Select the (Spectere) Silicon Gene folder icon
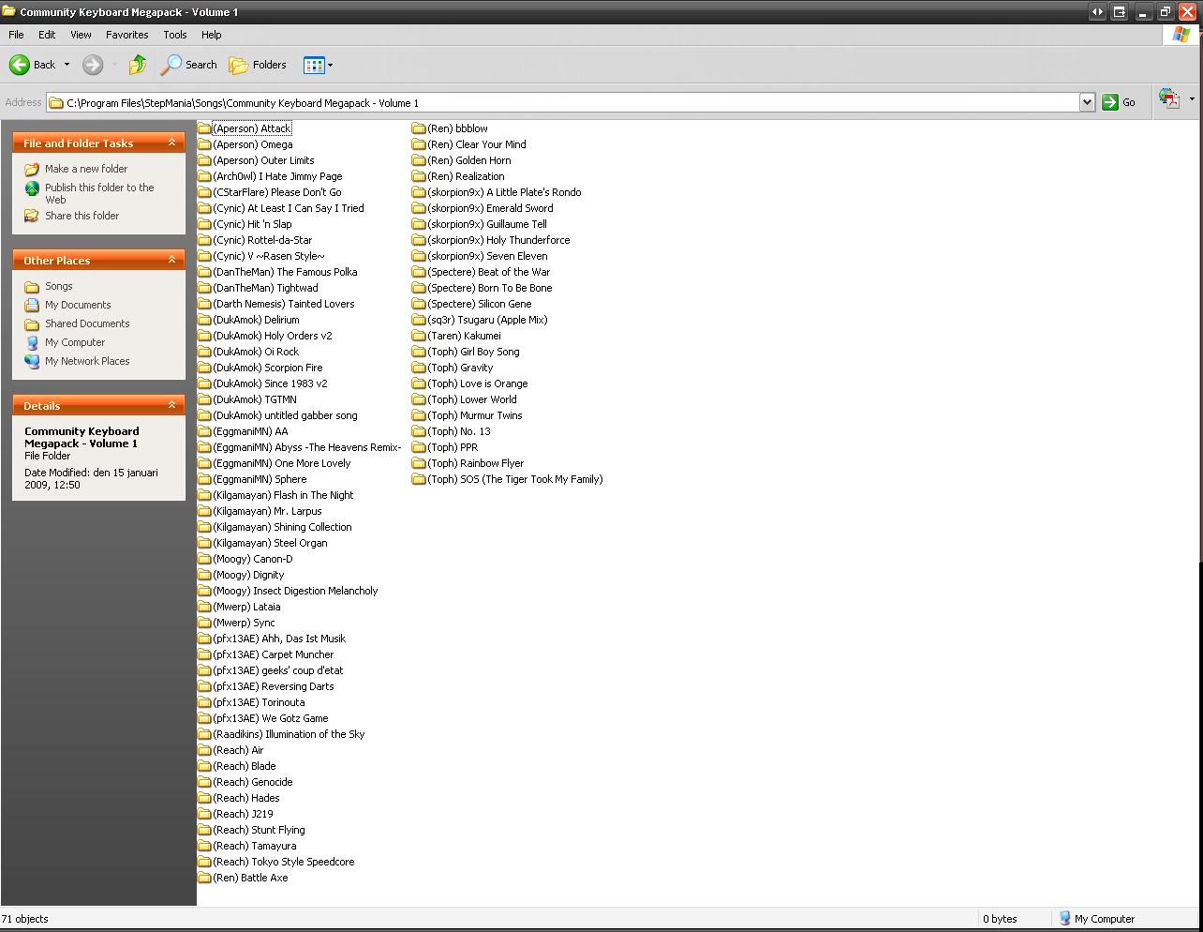This screenshot has height=932, width=1203. click(419, 304)
